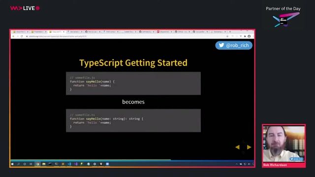315x177 pixels.
Task: Open Task View on the taskbar
Action: click(x=31, y=164)
